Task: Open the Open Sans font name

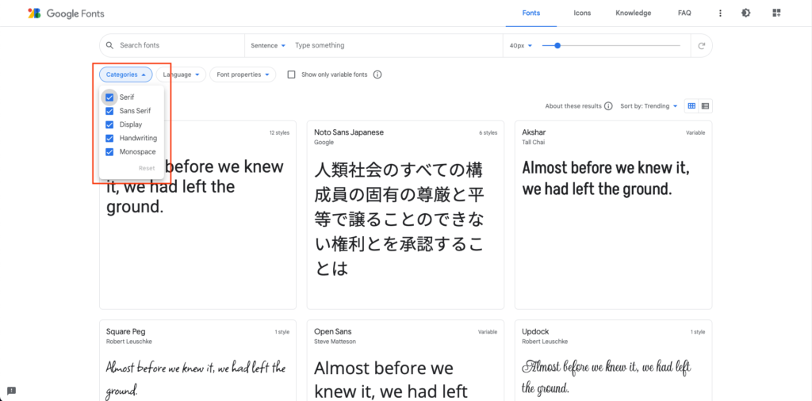Action: (x=332, y=332)
